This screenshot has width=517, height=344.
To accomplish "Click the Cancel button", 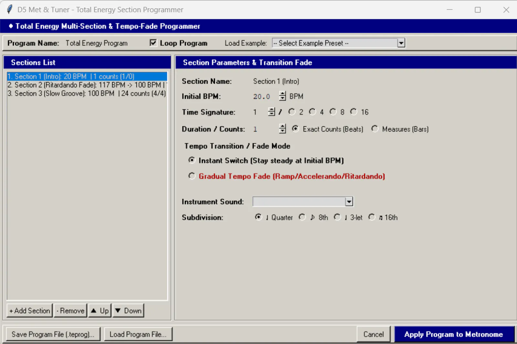I will [374, 334].
